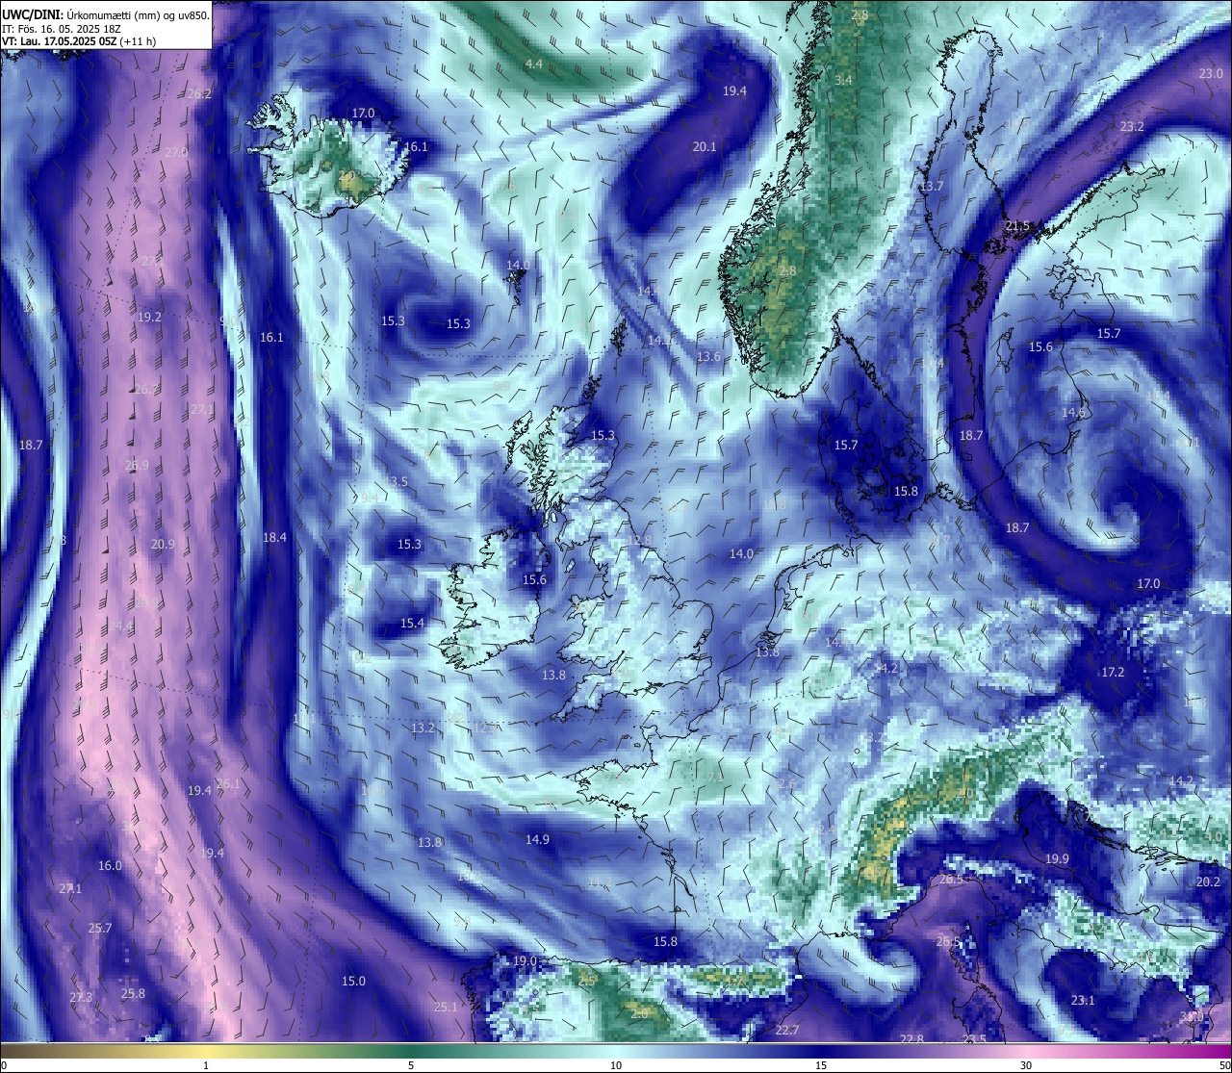Click the 14.9 value in the Bay of Biscay
This screenshot has width=1232, height=1073.
(537, 839)
